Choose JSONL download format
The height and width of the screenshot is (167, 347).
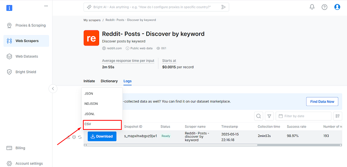102,114
